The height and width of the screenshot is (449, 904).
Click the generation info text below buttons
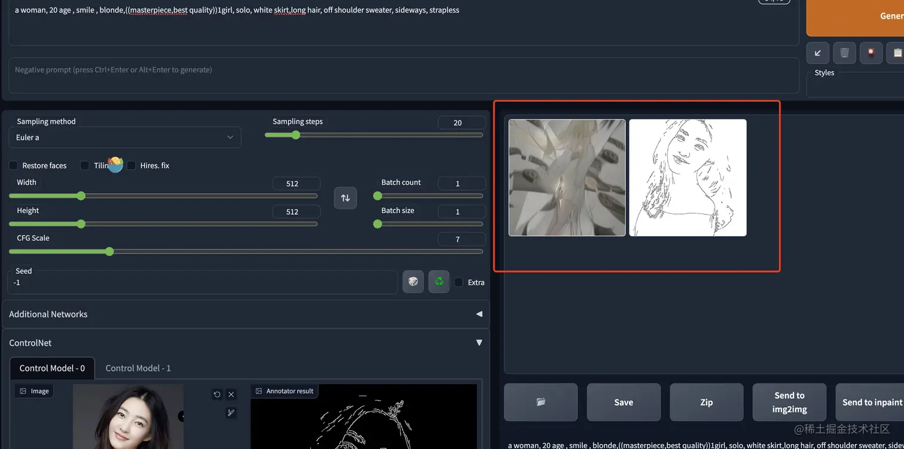point(706,445)
